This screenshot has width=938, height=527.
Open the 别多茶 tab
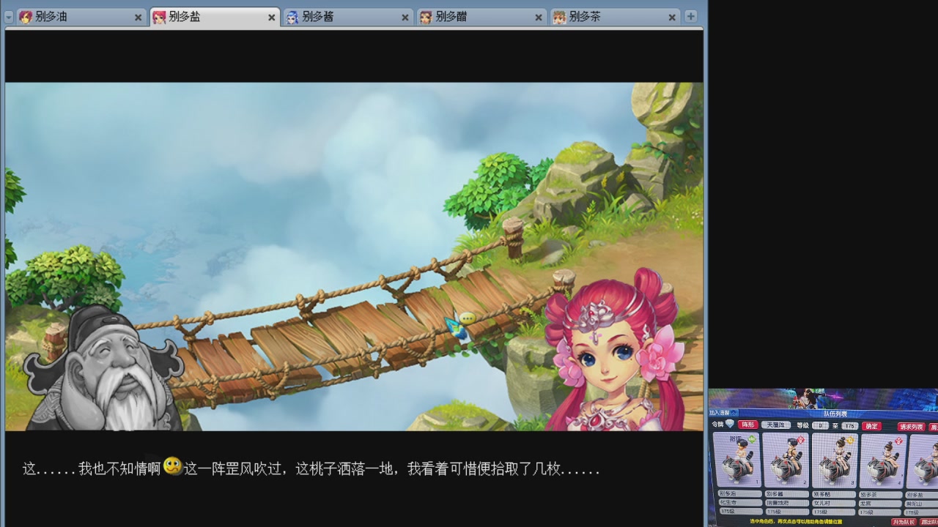coord(614,17)
